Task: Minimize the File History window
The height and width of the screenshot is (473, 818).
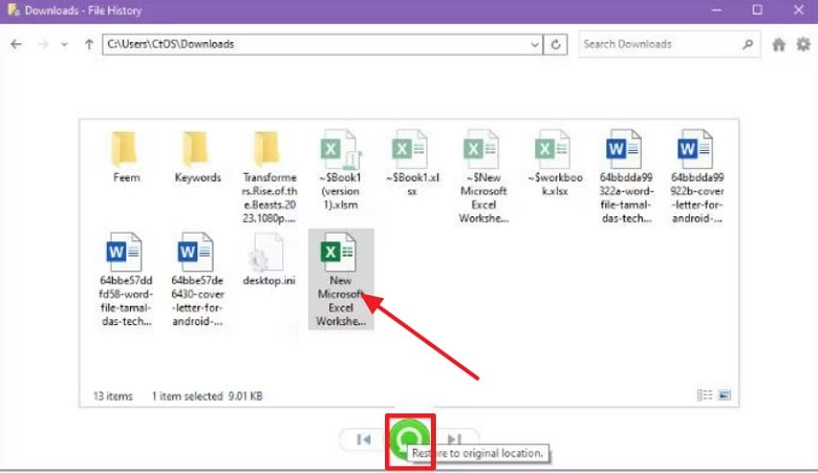Action: click(717, 11)
